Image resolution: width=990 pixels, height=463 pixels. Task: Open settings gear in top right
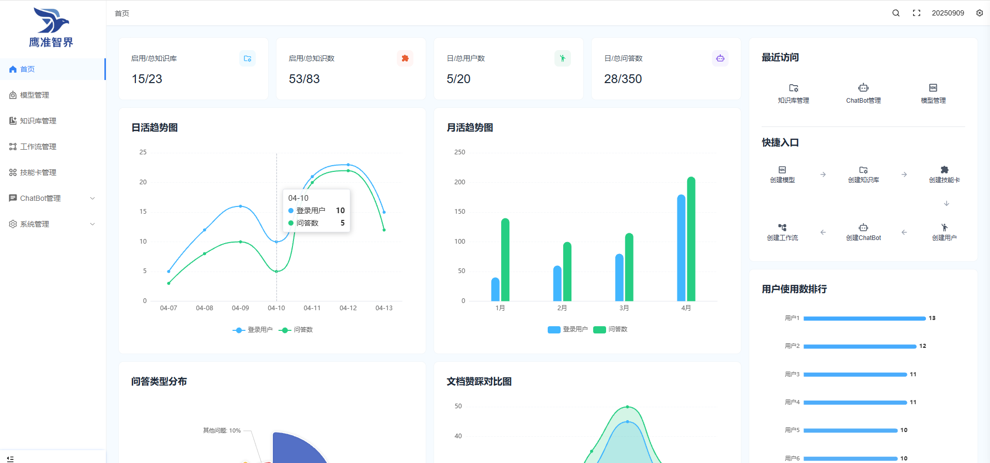point(980,13)
